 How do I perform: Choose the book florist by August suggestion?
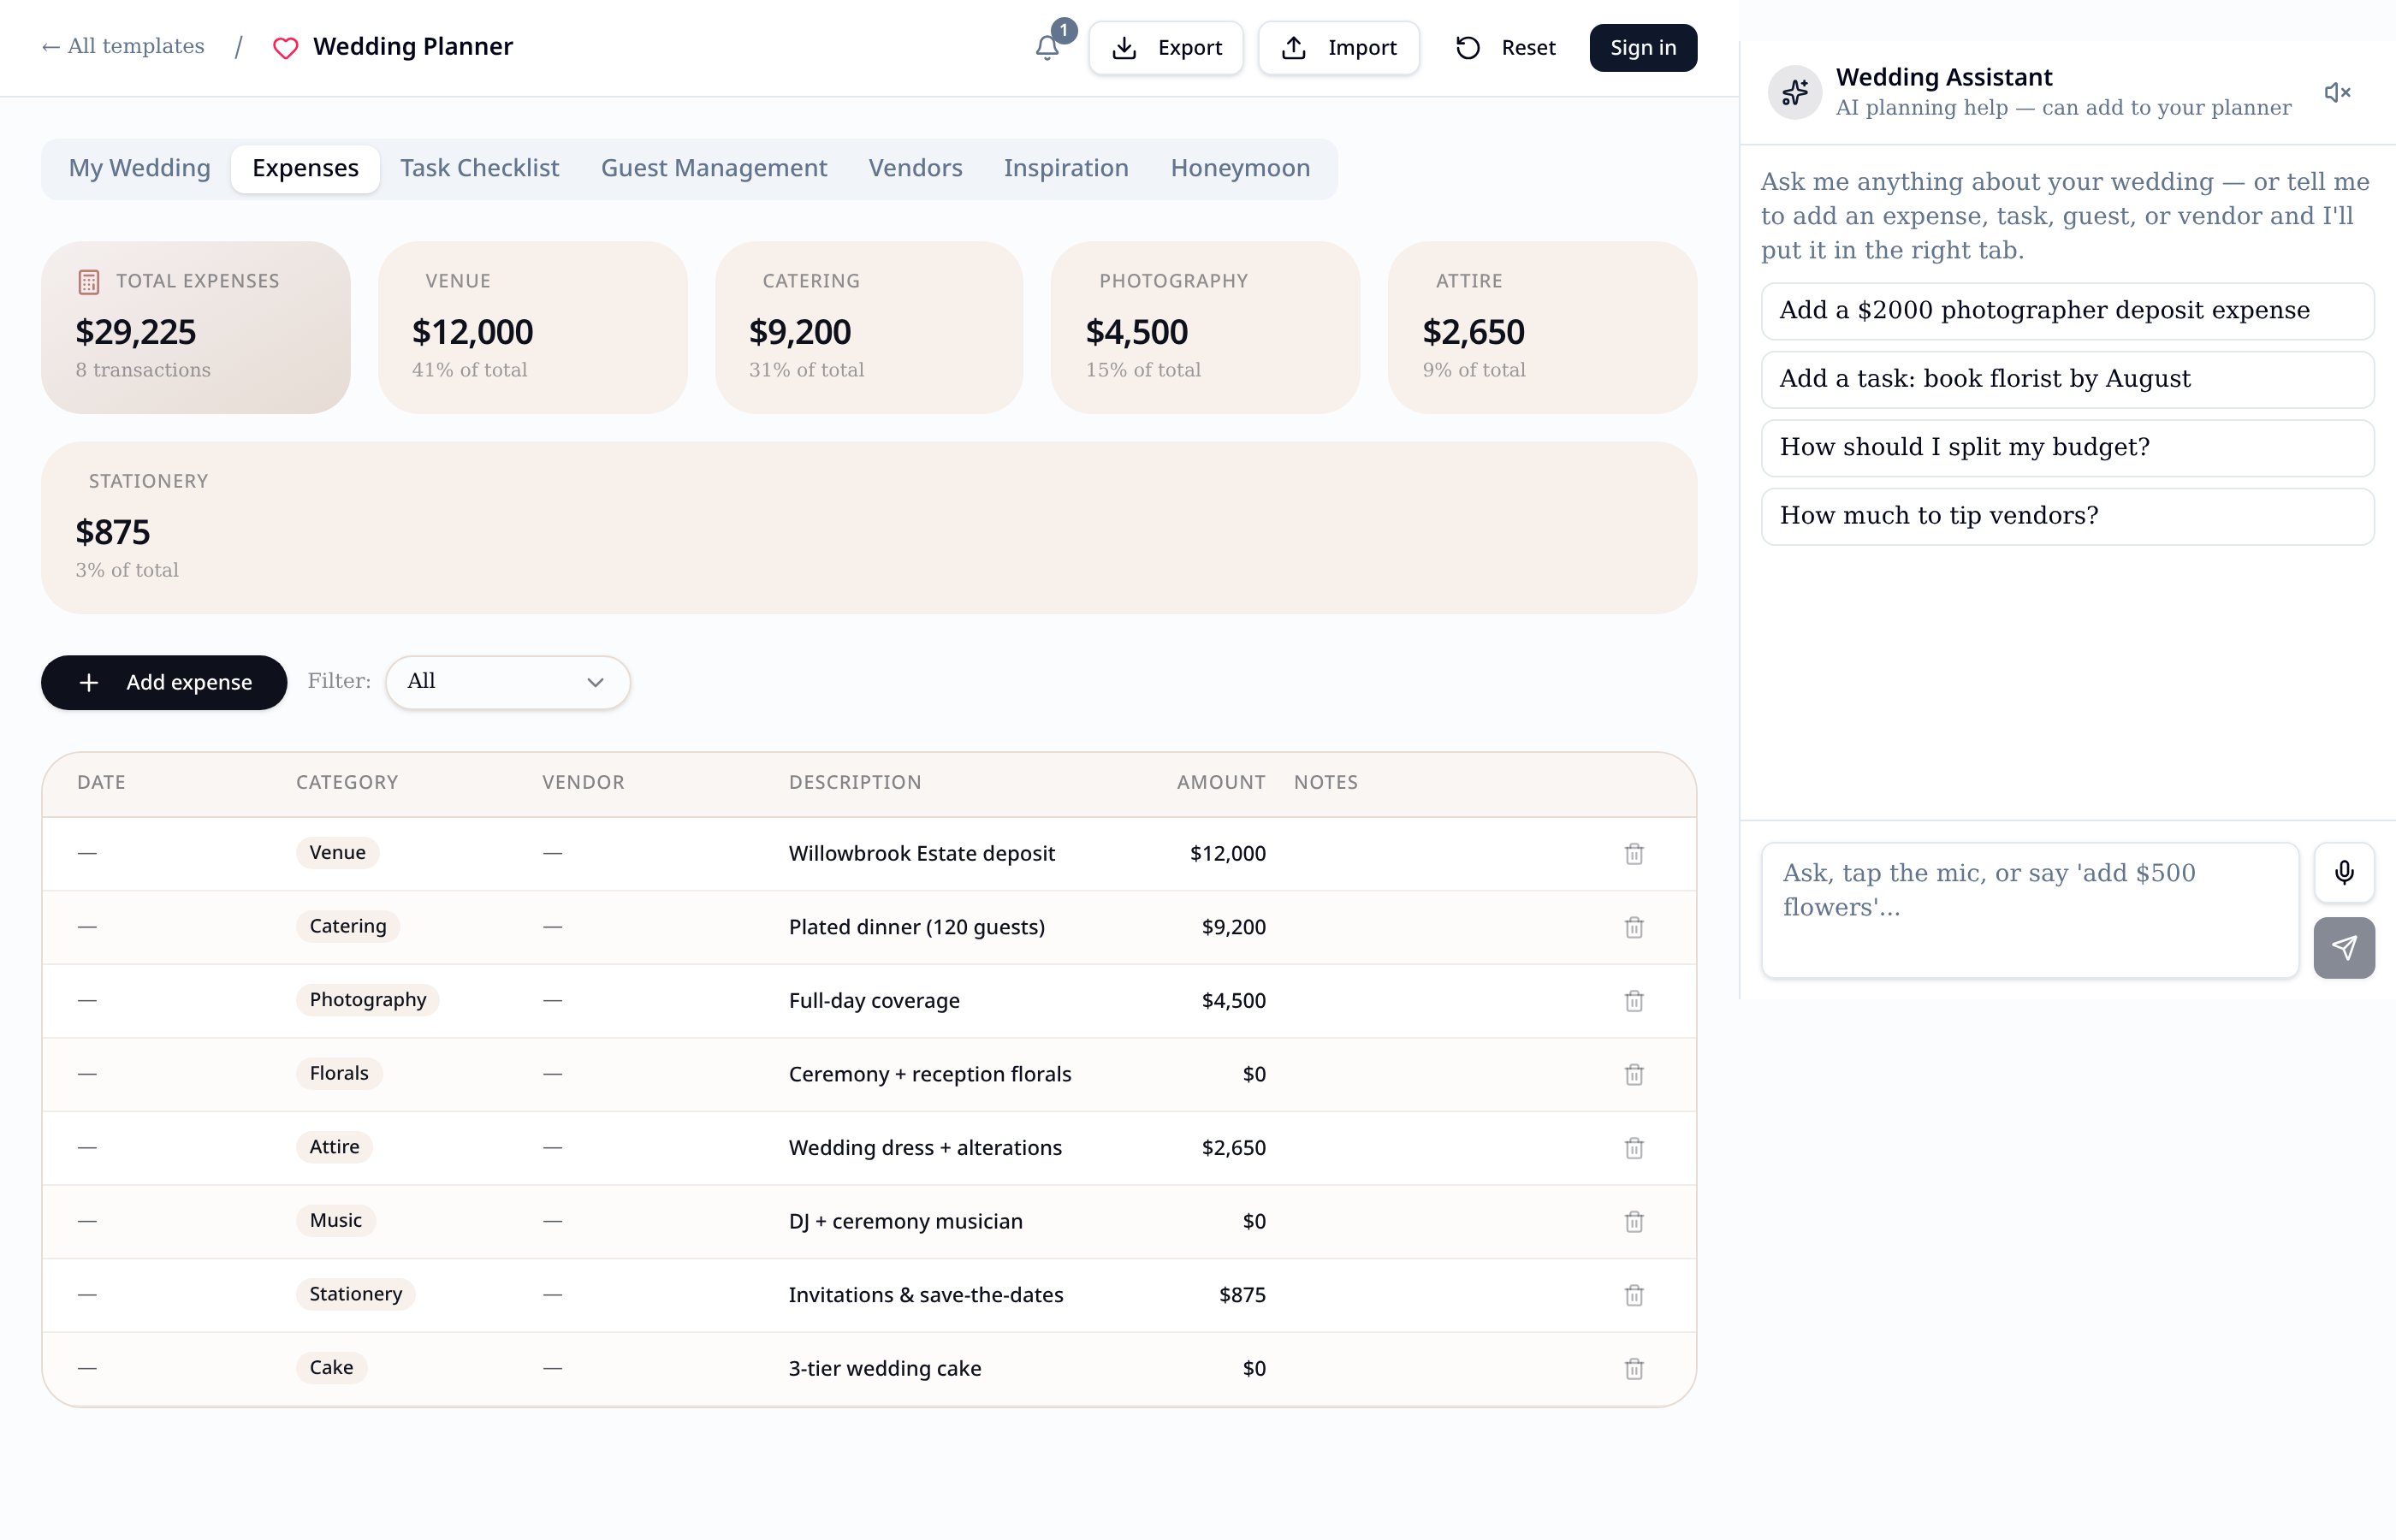coord(2067,379)
